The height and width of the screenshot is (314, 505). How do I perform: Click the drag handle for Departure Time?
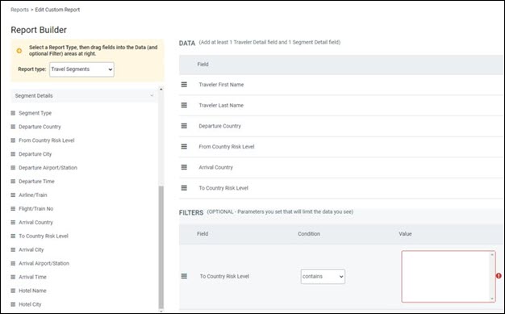(13, 181)
